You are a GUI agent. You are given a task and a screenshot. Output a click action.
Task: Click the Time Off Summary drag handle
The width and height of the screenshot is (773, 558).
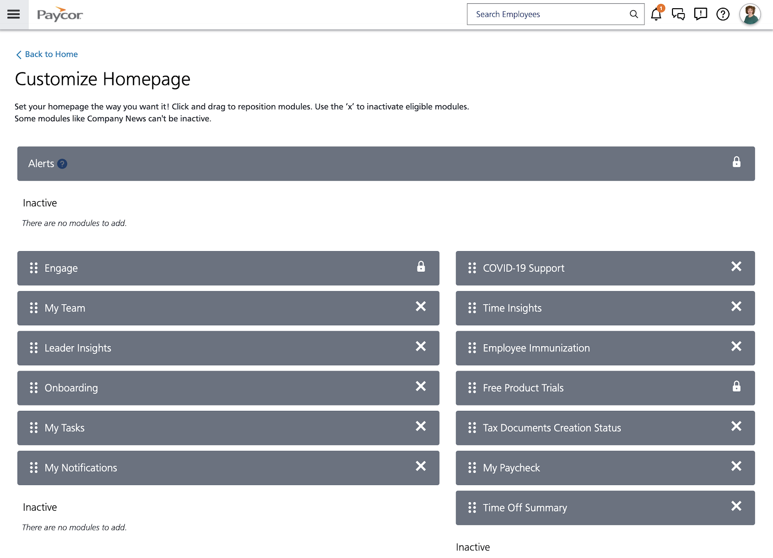point(472,508)
